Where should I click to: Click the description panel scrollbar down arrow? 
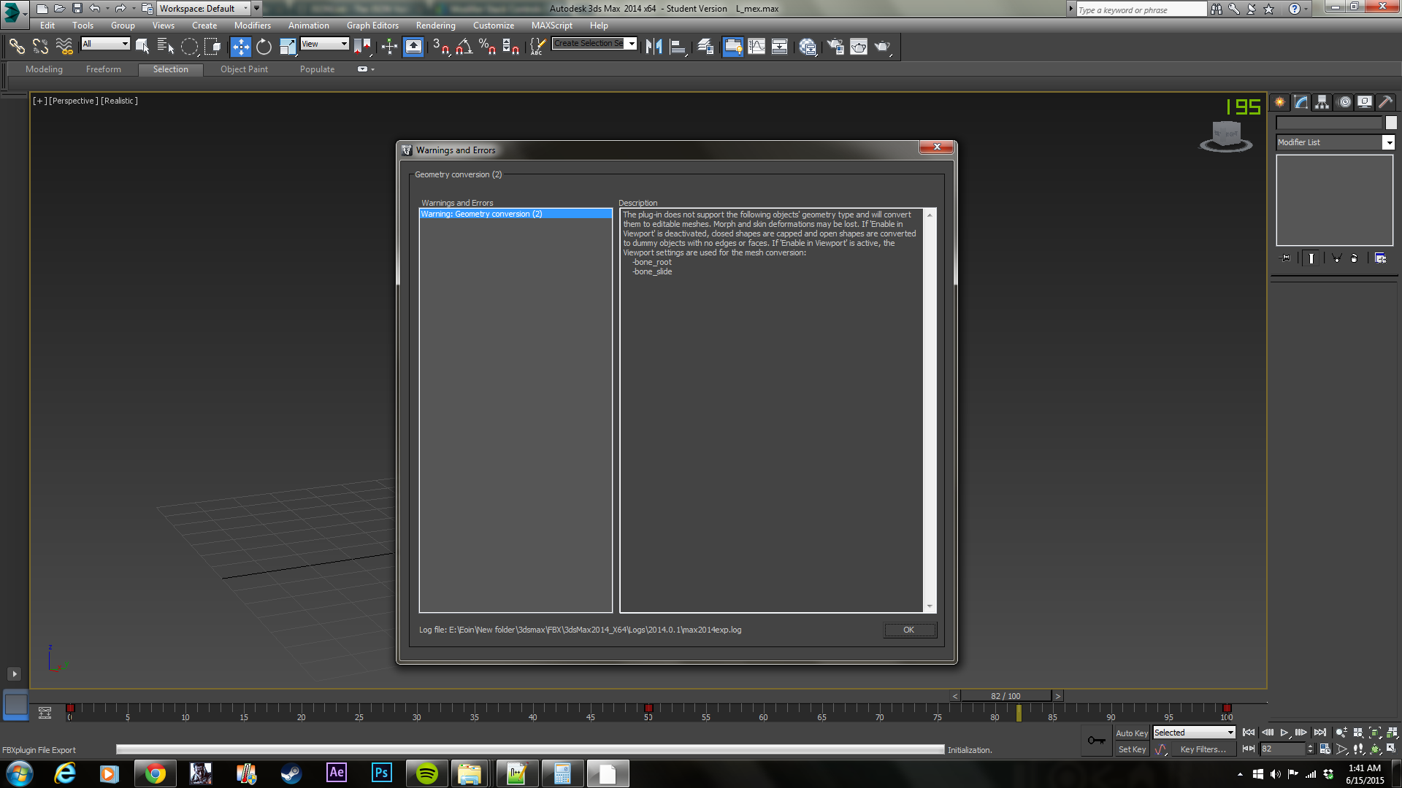pyautogui.click(x=930, y=606)
